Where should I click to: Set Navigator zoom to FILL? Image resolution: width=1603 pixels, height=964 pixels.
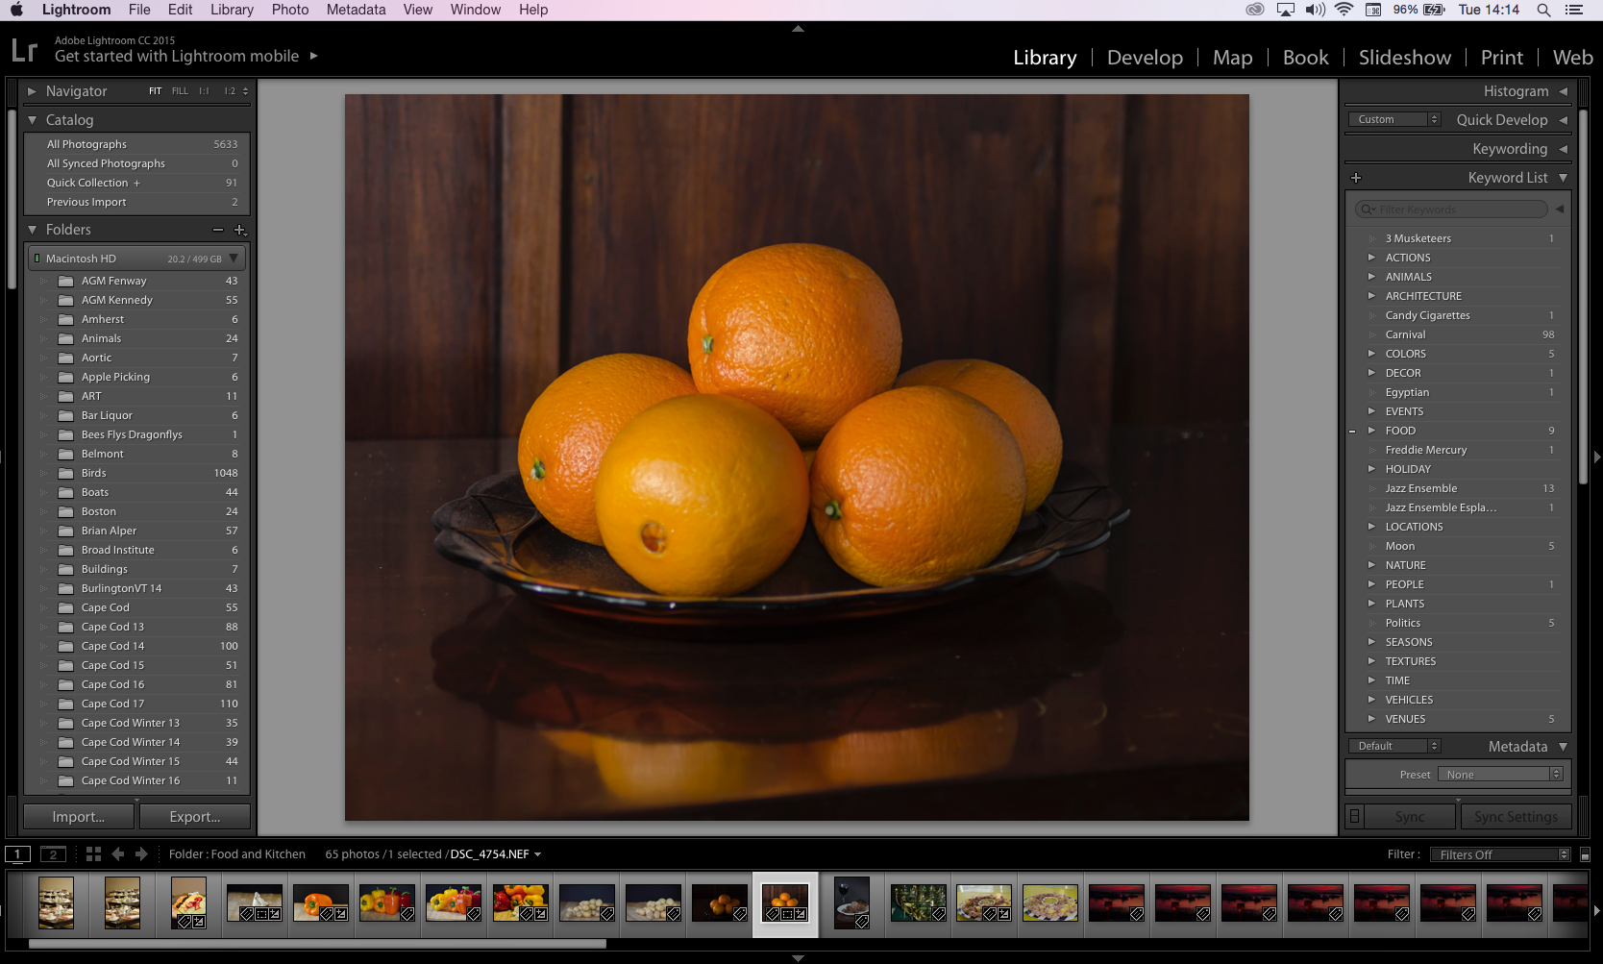click(x=180, y=91)
